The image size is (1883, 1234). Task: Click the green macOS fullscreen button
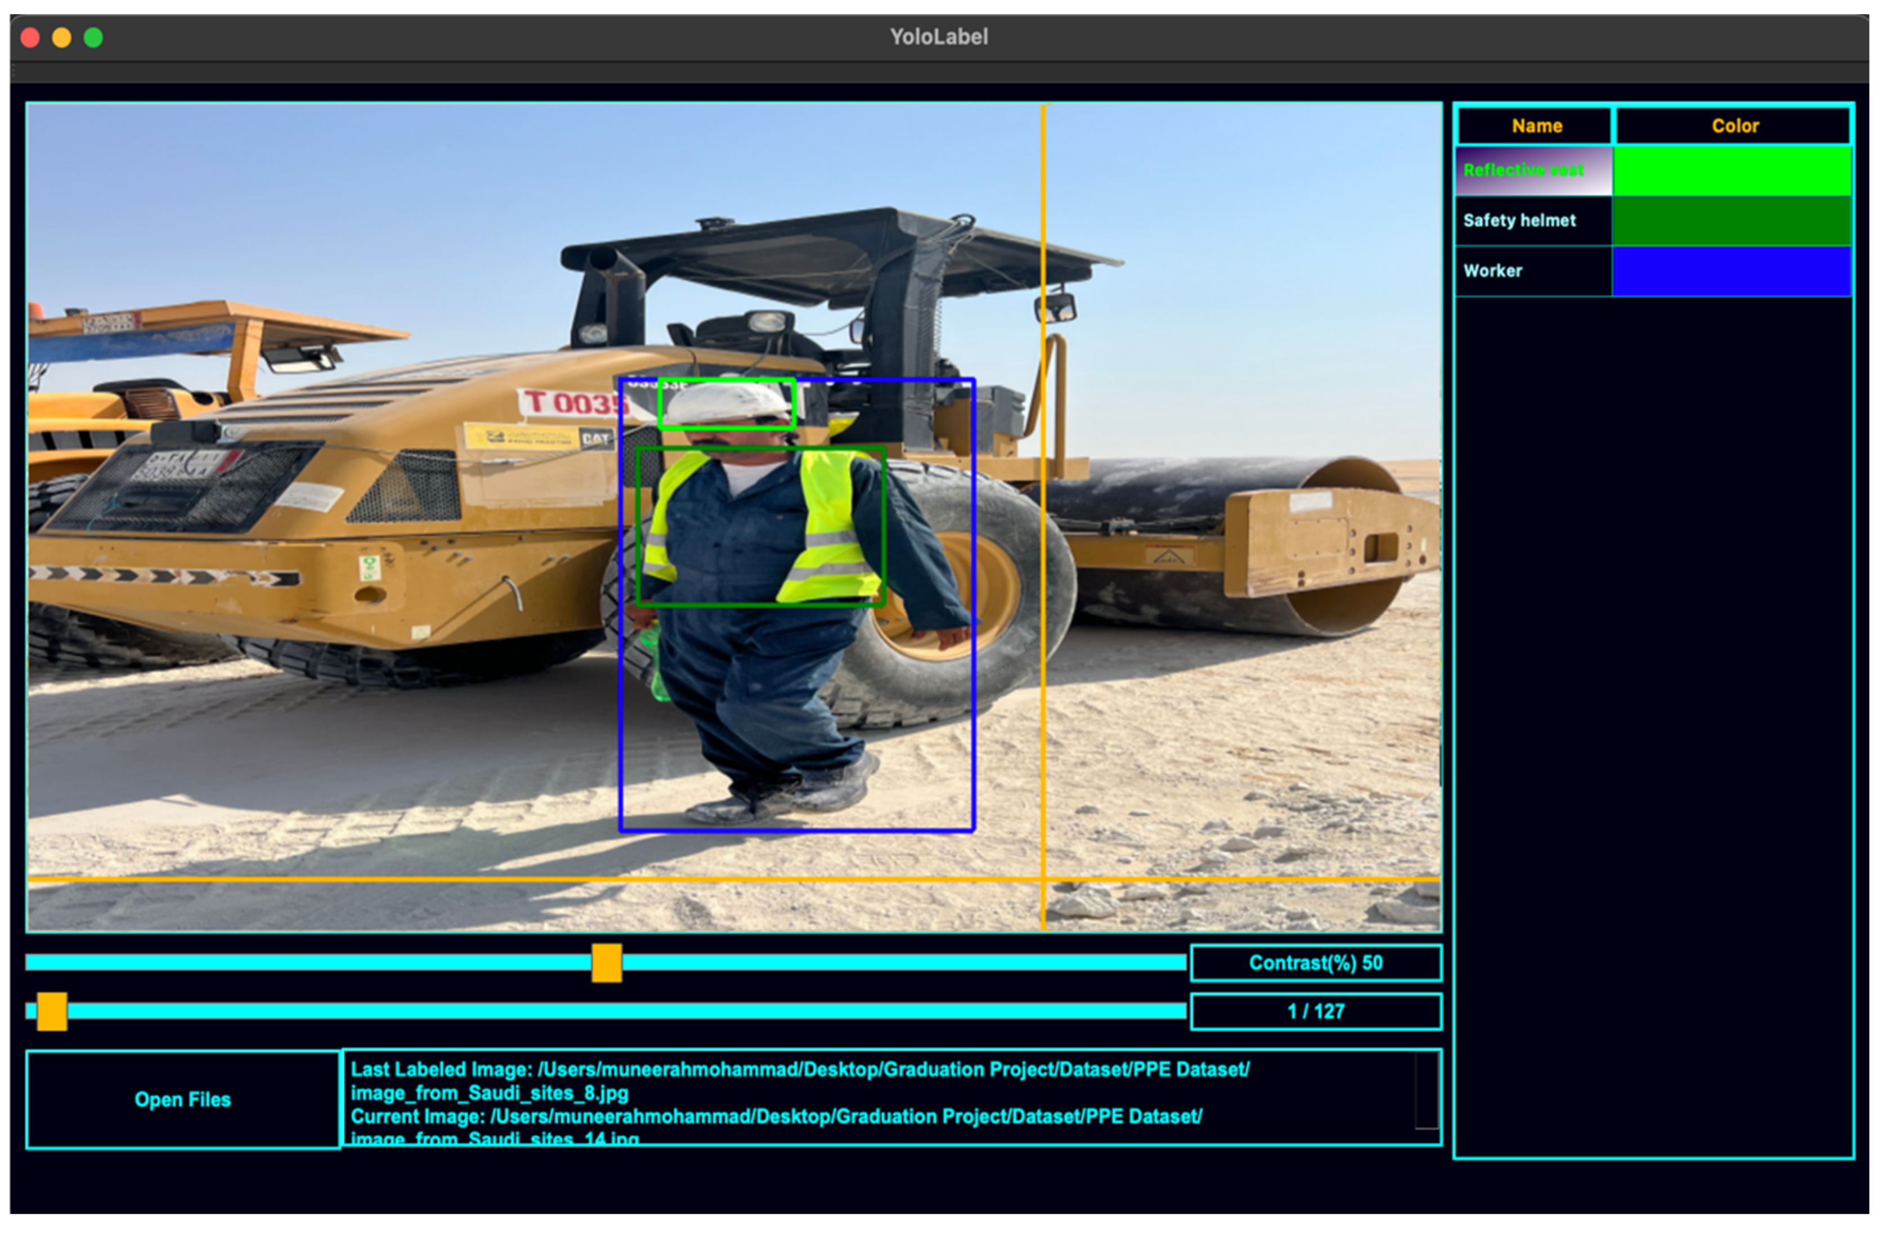click(x=93, y=37)
